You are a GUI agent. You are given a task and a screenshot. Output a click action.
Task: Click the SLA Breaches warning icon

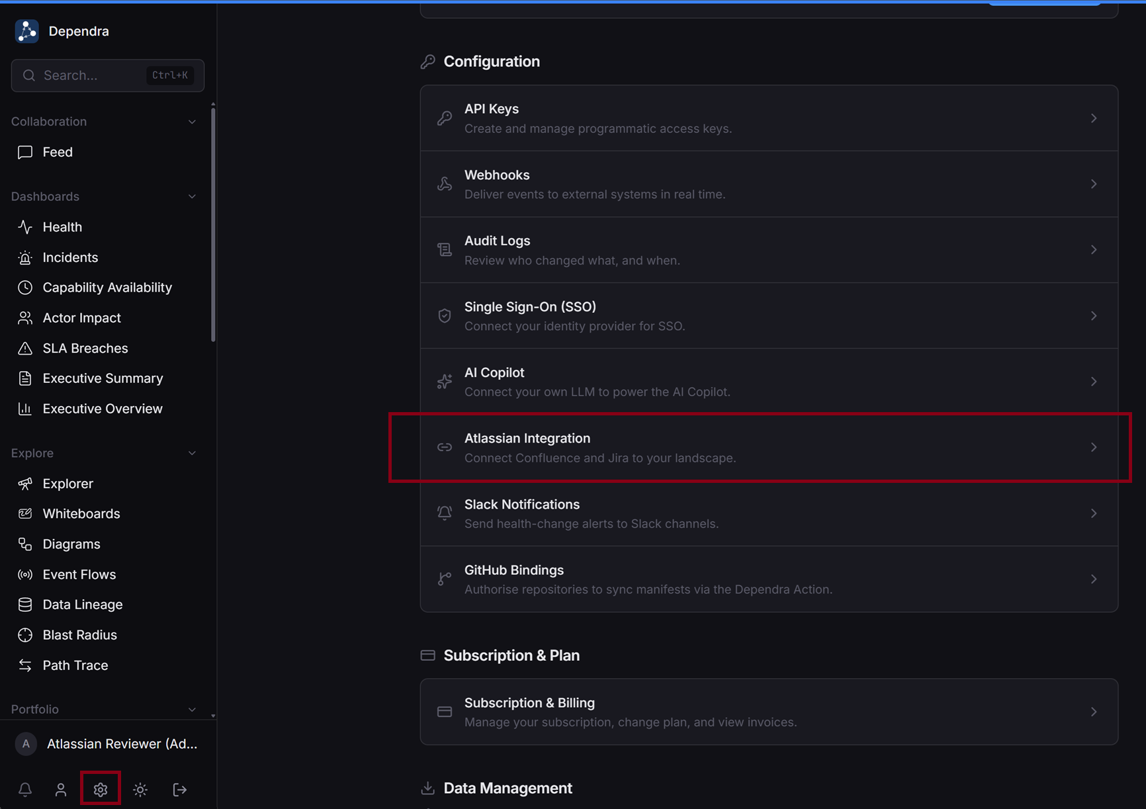tap(25, 348)
